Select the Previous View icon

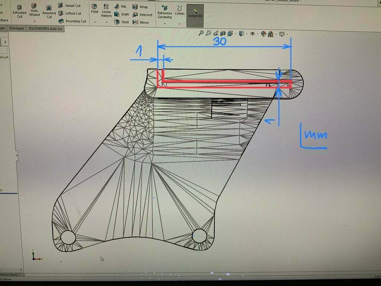(x=215, y=33)
